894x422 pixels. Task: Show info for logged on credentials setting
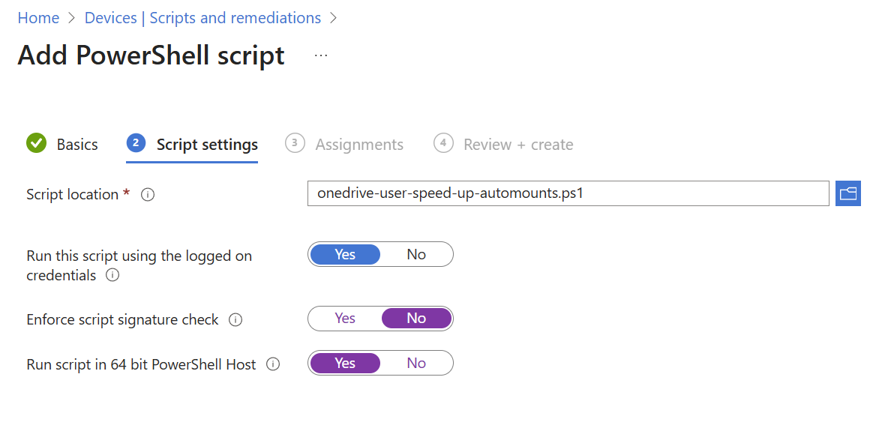(112, 276)
